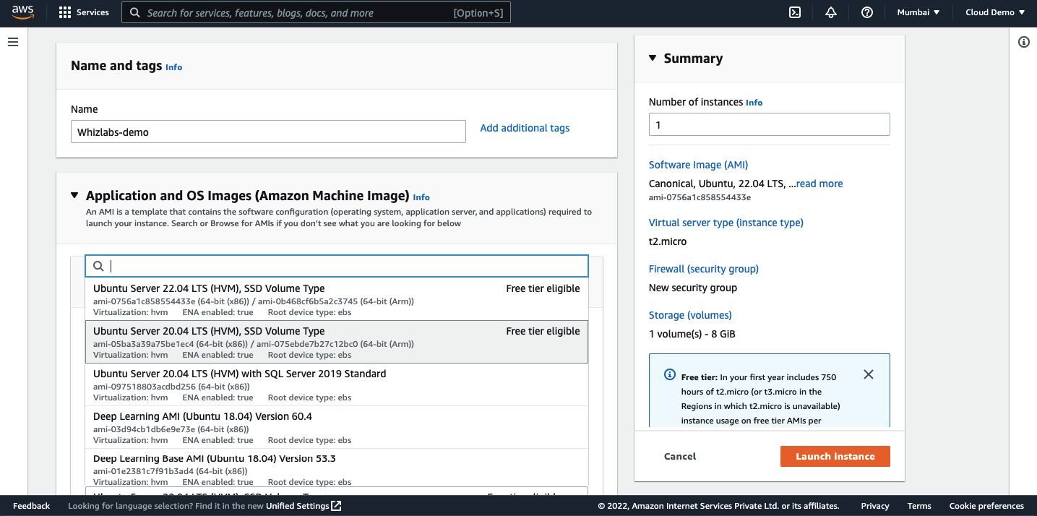Click the '1 volume(s) - 8 GiB' text
This screenshot has height=516, width=1037.
coord(692,334)
